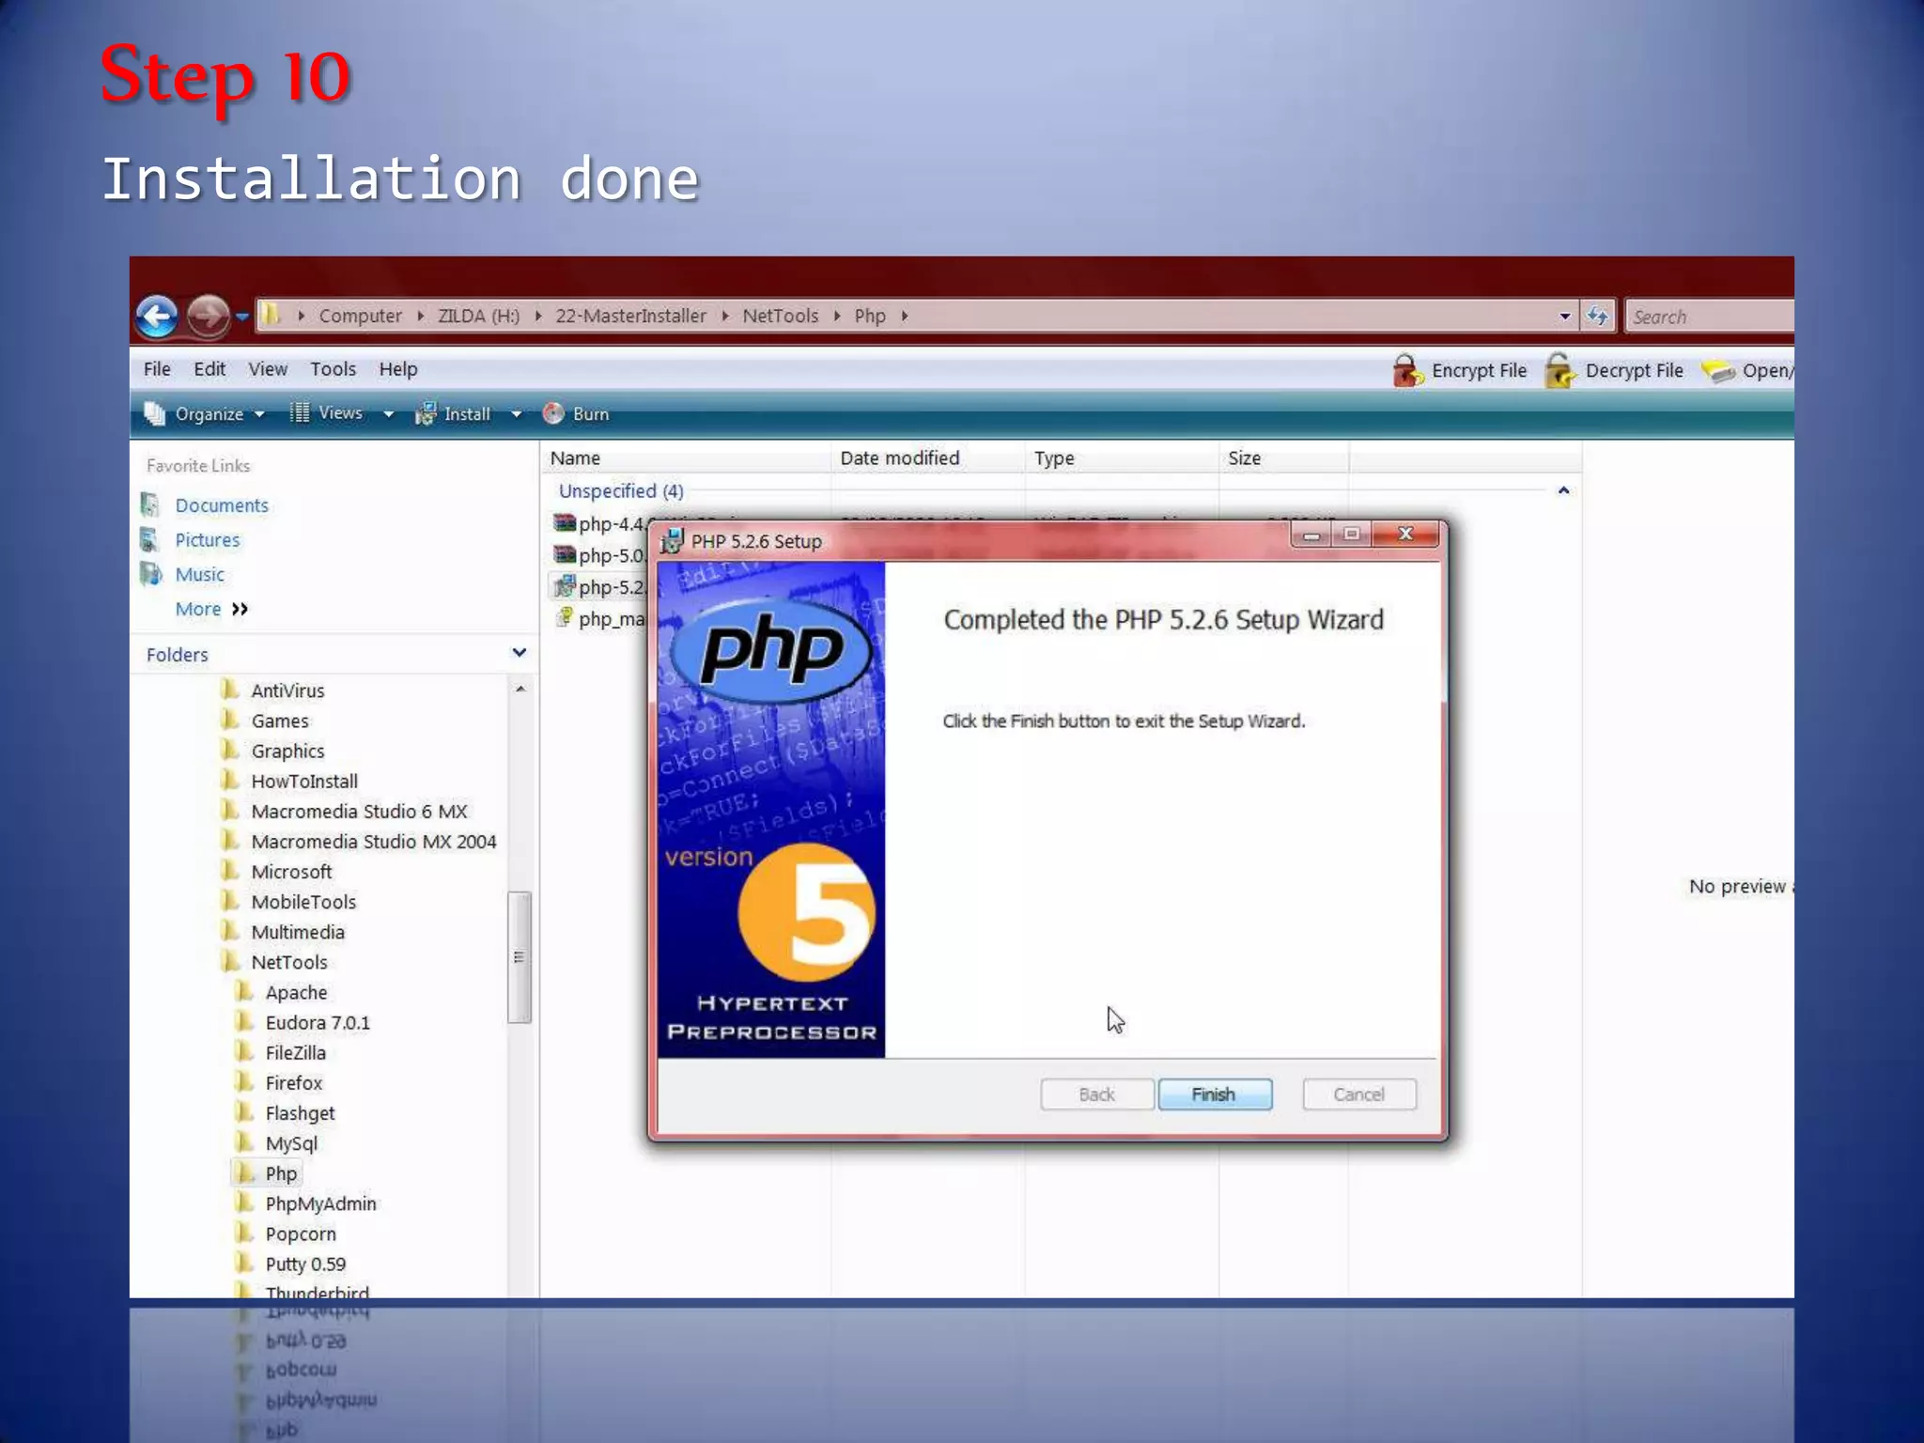The image size is (1924, 1443).
Task: Click the Forward navigation arrow in Explorer
Action: [207, 316]
